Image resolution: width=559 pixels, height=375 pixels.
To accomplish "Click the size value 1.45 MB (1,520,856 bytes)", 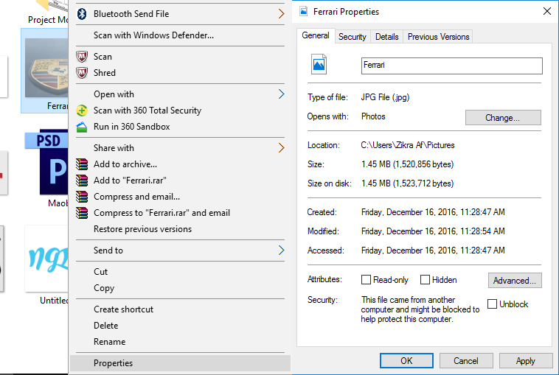I will [x=408, y=164].
